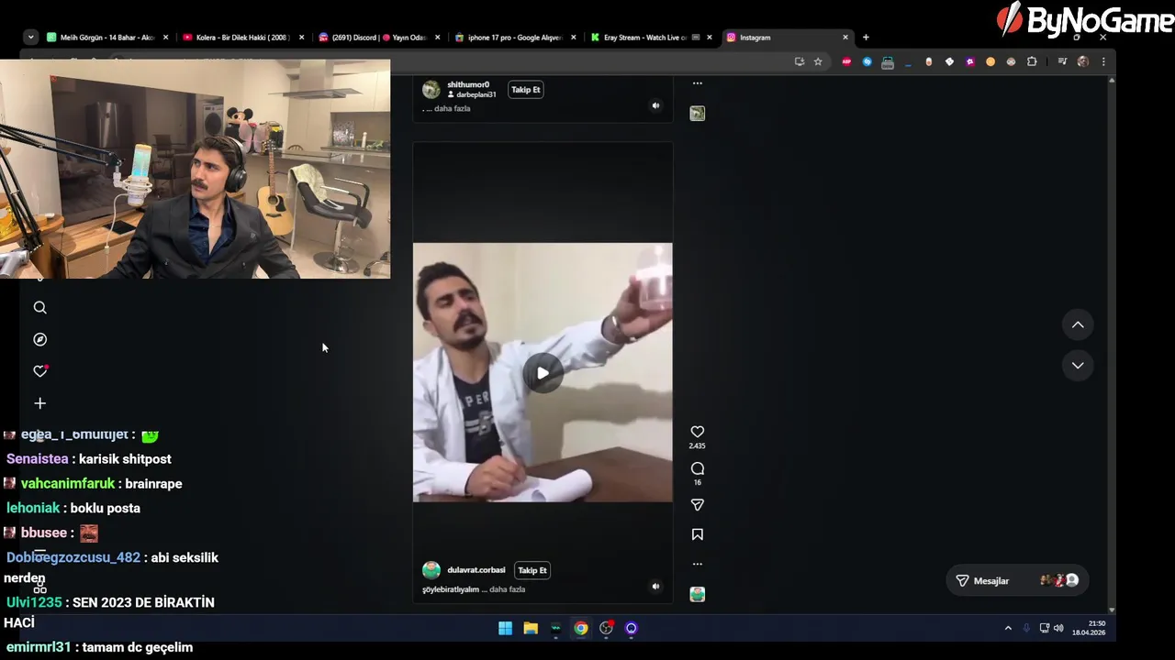This screenshot has height=660, width=1175.
Task: Open dulavrat.corbasi profile avatar
Action: [431, 570]
